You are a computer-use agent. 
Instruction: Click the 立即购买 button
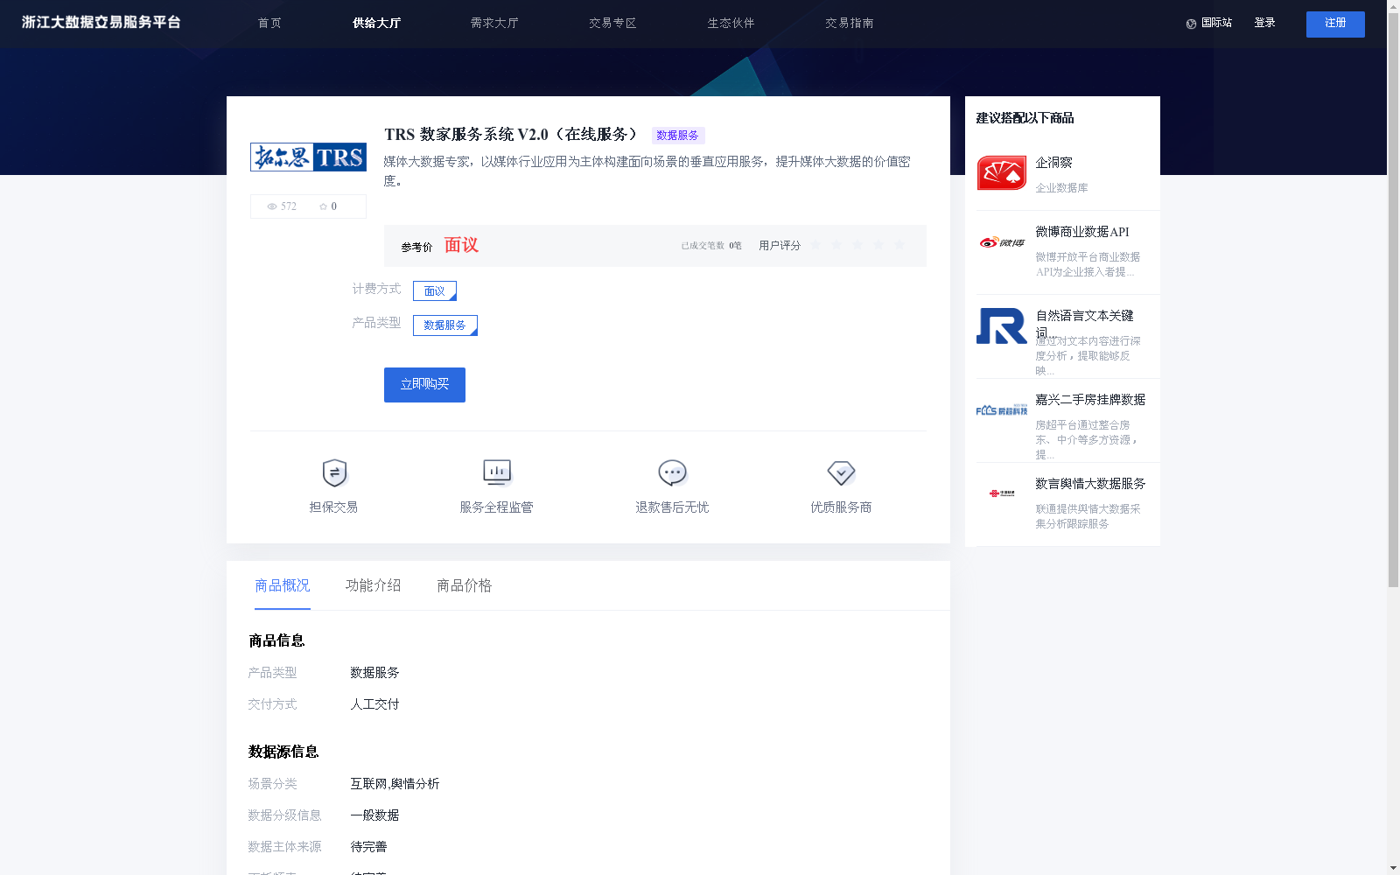tap(424, 385)
